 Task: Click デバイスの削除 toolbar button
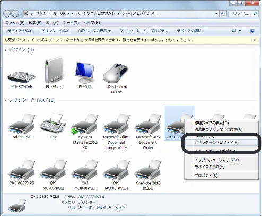tap(189, 31)
